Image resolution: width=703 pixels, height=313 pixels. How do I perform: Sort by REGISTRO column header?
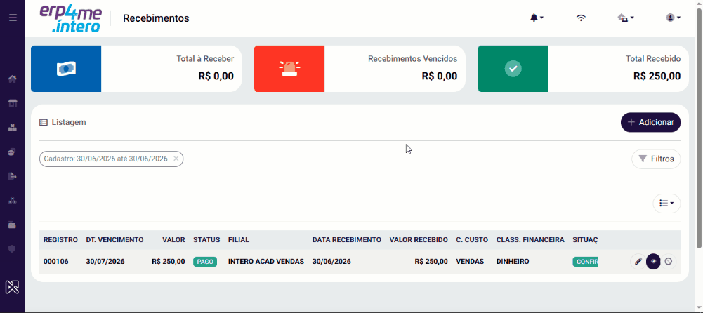click(60, 240)
